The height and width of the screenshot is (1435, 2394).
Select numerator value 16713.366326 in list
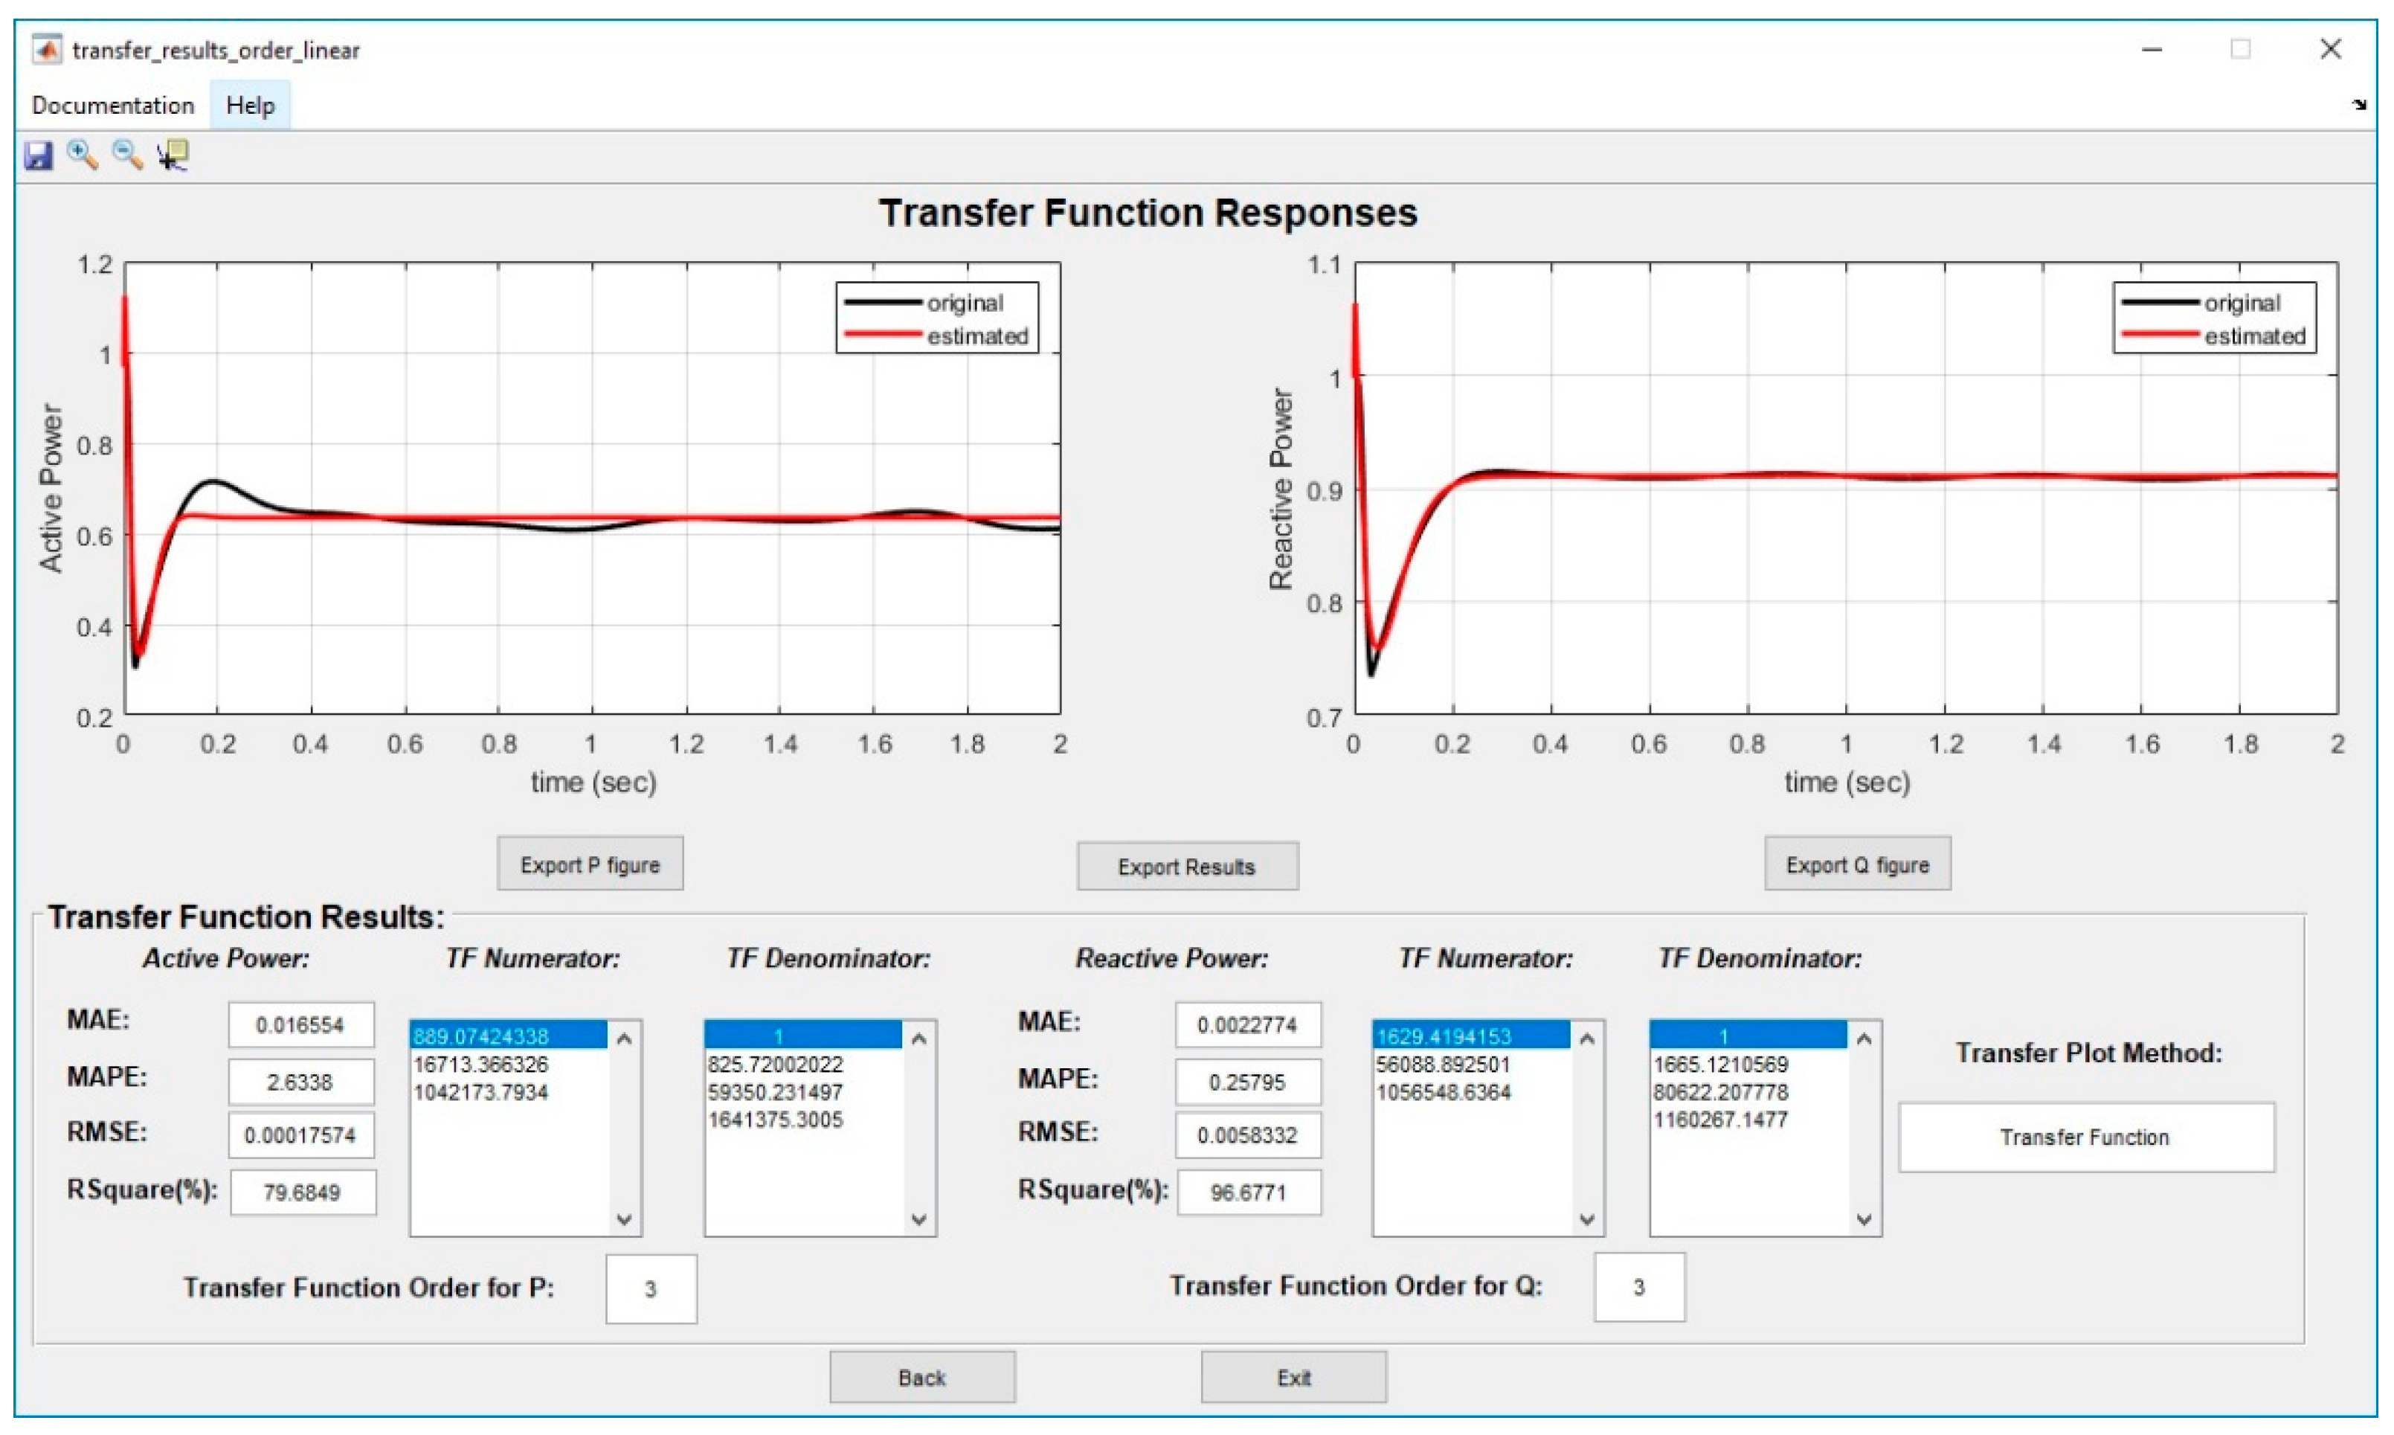pyautogui.click(x=480, y=1065)
